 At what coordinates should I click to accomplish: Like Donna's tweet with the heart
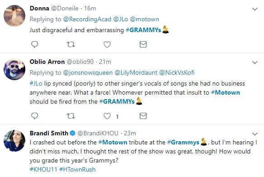click(107, 44)
